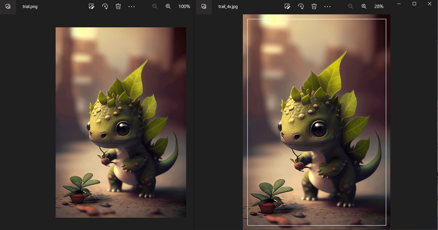Click the trial.png dragon image

[x=121, y=122]
